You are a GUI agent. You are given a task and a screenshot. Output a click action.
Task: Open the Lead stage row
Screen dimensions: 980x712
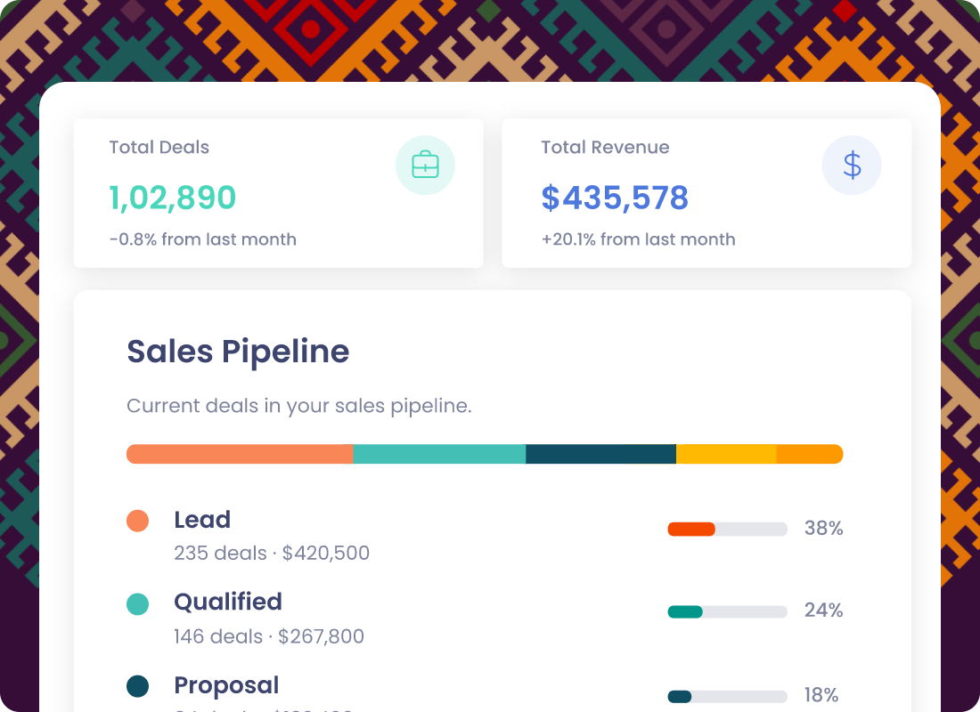coord(485,536)
